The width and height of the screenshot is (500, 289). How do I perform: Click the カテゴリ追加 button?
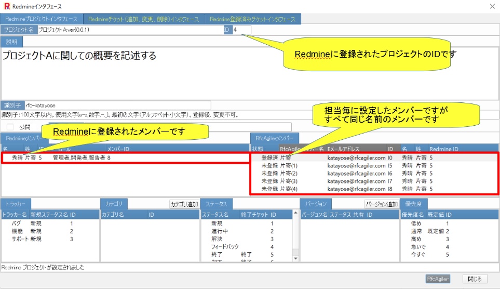[184, 204]
